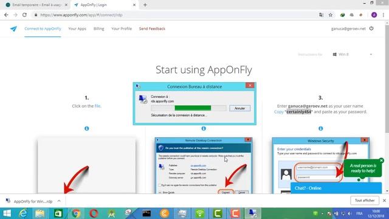389x219 pixels.
Task: Click the taskbar volume speaker icon
Action: click(350, 214)
